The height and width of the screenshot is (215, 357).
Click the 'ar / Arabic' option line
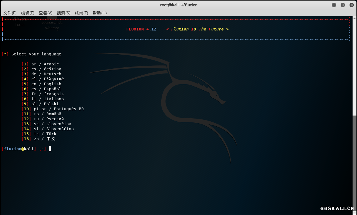coord(45,64)
